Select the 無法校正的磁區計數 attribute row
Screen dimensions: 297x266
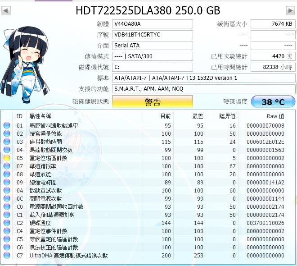pos(144,247)
